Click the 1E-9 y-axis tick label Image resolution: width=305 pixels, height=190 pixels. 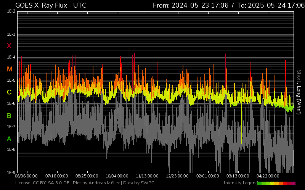(11, 173)
